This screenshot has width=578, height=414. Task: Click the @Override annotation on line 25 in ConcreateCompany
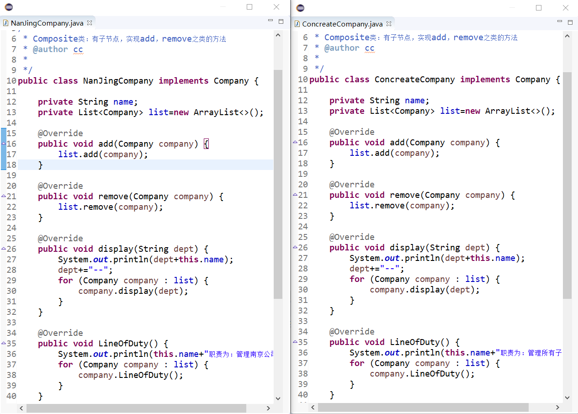coord(352,237)
